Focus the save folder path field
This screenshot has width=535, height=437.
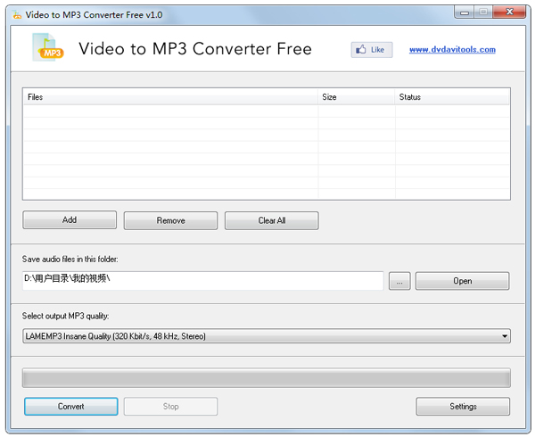point(202,280)
